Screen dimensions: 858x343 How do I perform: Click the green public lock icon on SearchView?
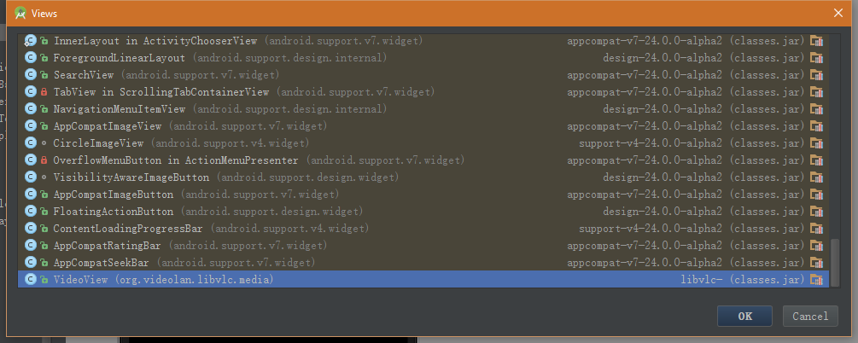44,75
